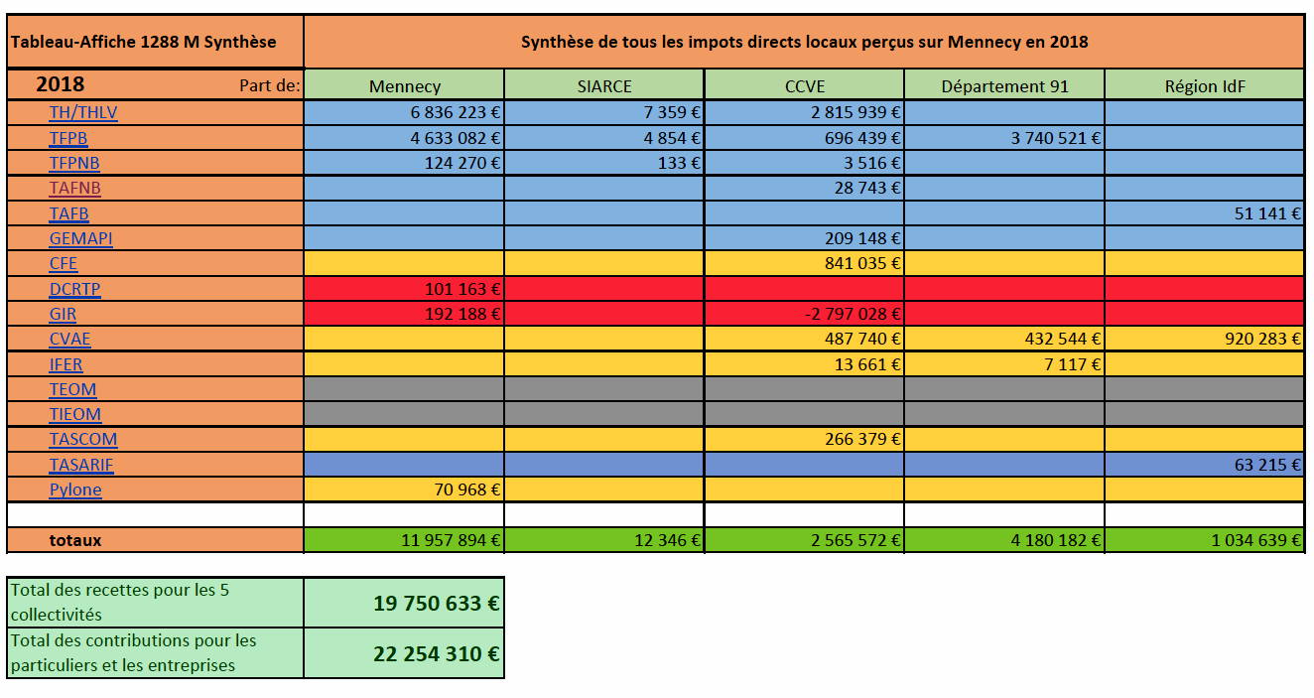Select the Mennecy column header cell
Viewport: 1314px width, 698px height.
pyautogui.click(x=404, y=85)
